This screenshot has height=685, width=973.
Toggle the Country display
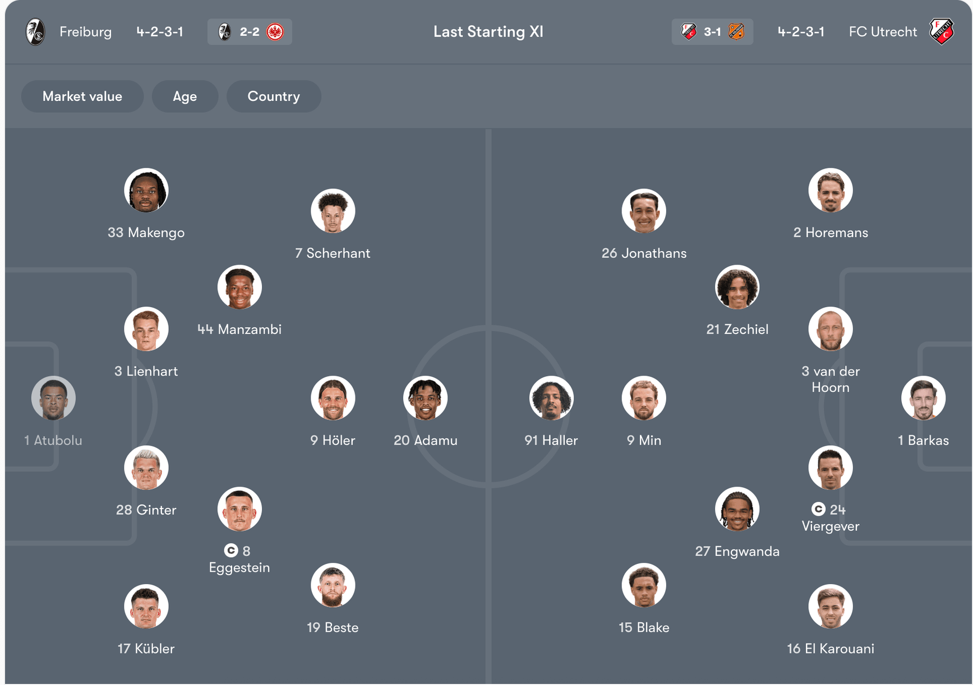pyautogui.click(x=274, y=96)
